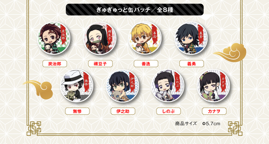The image size is (269, 144).
Task: Click the 炭治郎 can badge image
Action: point(54,38)
